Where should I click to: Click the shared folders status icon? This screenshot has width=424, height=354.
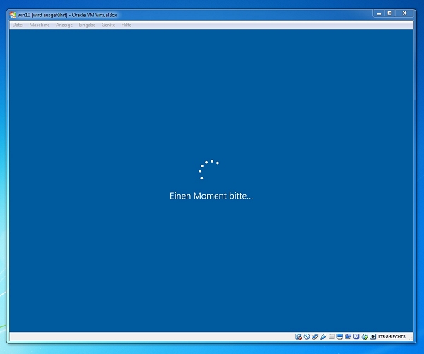click(331, 337)
